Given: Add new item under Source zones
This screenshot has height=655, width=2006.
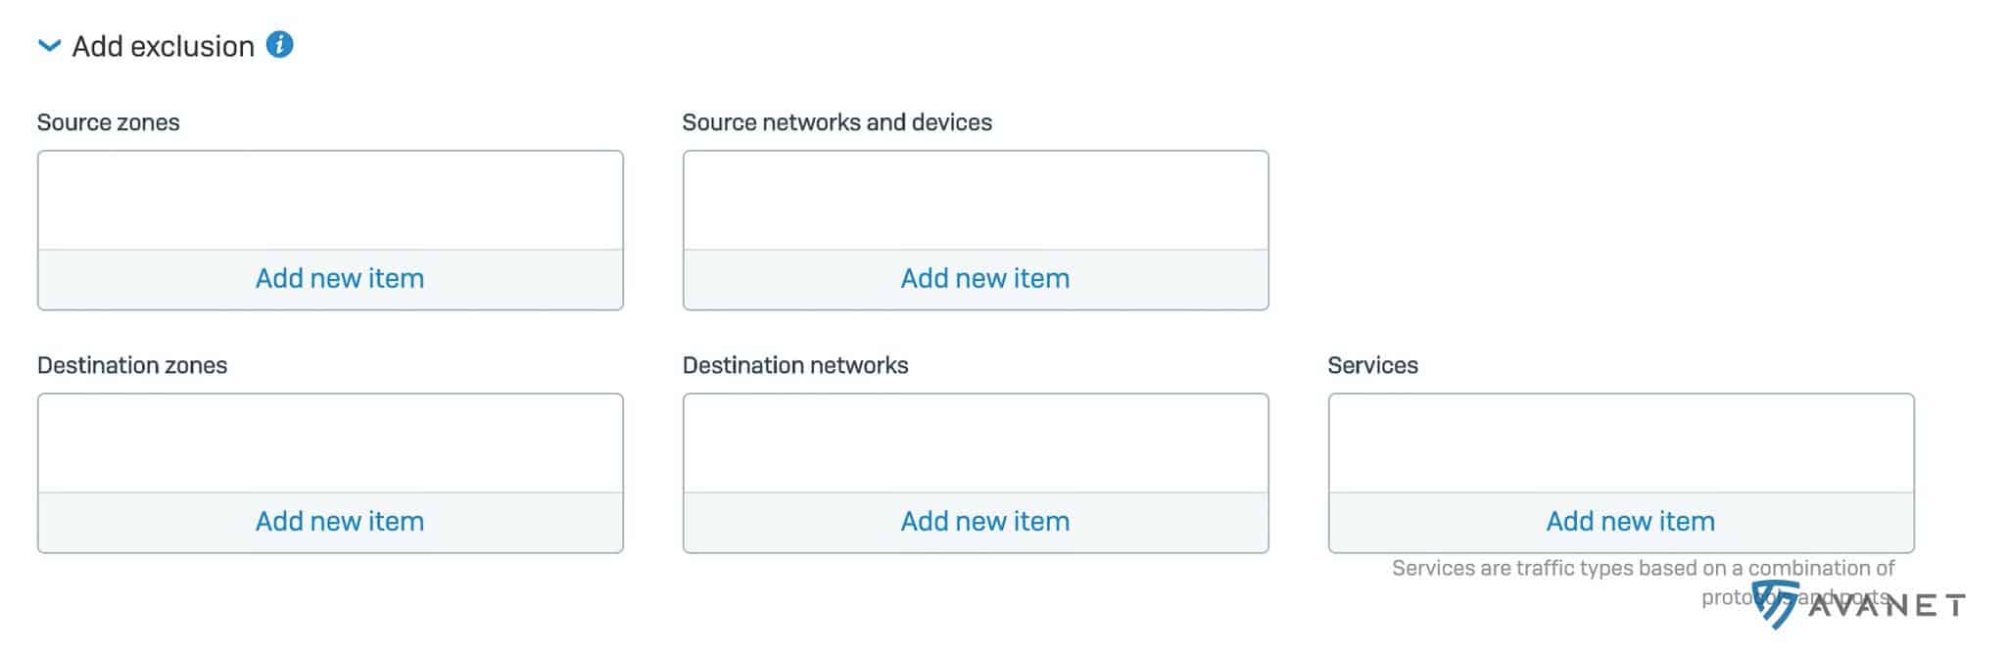Looking at the screenshot, I should coord(339,279).
